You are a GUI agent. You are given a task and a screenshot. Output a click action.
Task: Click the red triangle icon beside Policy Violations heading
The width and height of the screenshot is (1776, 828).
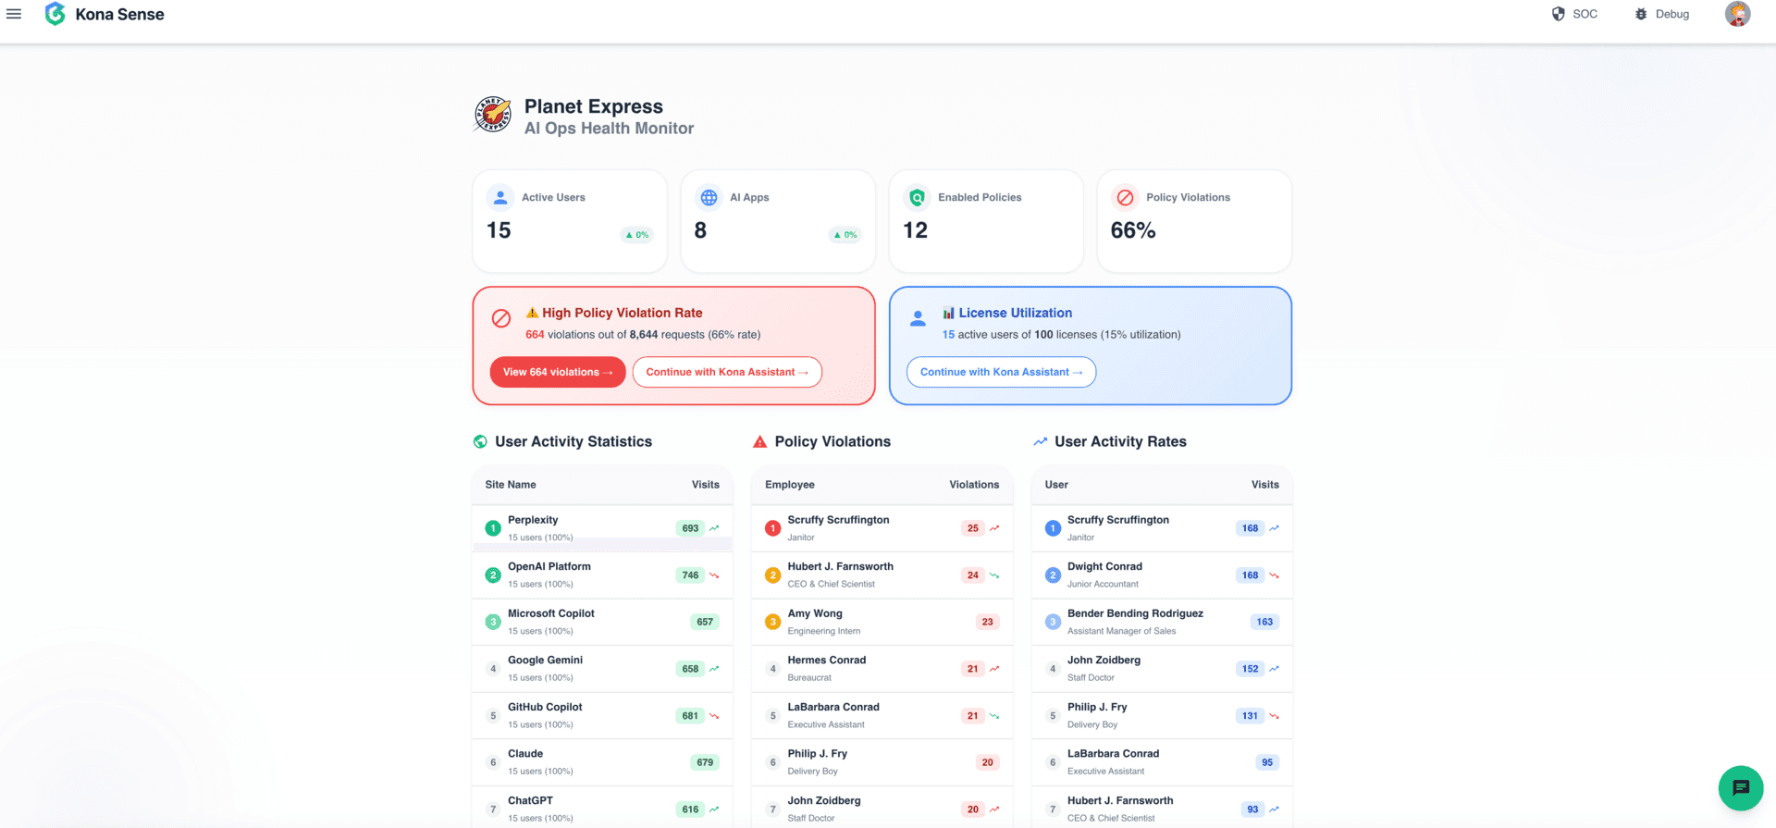click(x=760, y=441)
